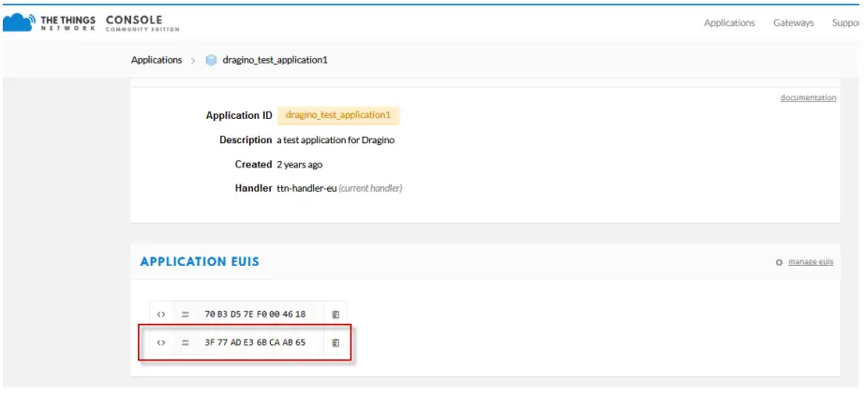Viewport: 864px width, 396px height.
Task: Go to Applications in the breadcrumb
Action: [156, 60]
